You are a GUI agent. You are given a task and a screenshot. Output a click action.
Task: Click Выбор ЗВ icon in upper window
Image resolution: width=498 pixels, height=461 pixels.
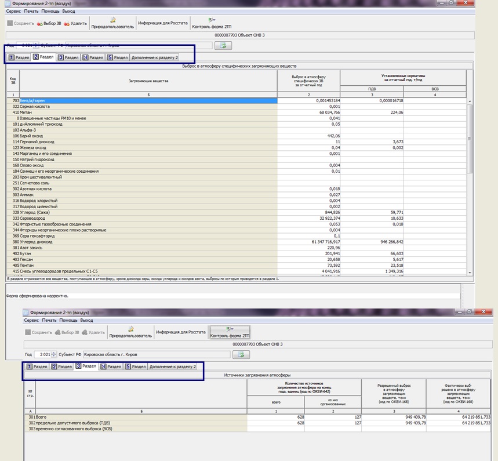click(39, 24)
